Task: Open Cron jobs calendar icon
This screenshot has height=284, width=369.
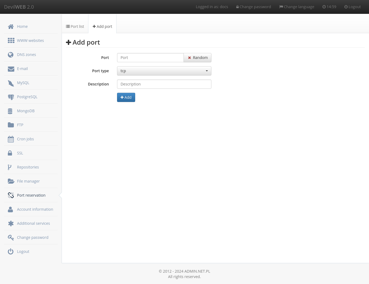Action: coord(11,139)
